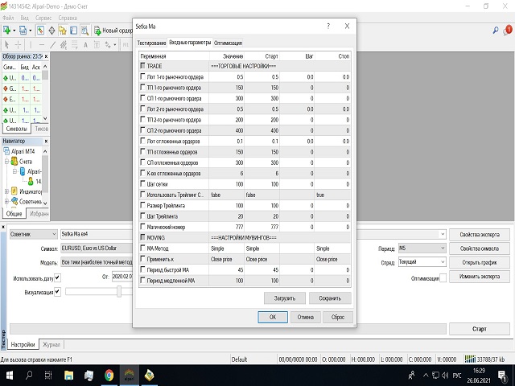Click the New Chart toolbar icon
Screen dimensions: 515x386
7,31
